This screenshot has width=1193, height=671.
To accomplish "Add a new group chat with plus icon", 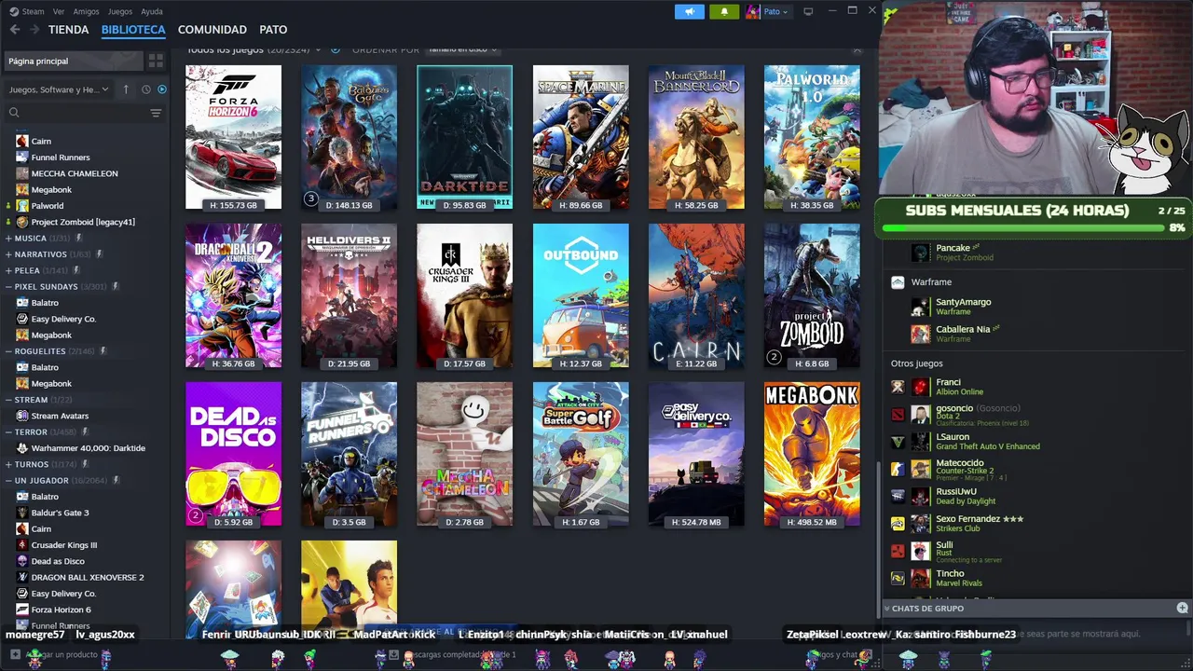I will [1182, 609].
